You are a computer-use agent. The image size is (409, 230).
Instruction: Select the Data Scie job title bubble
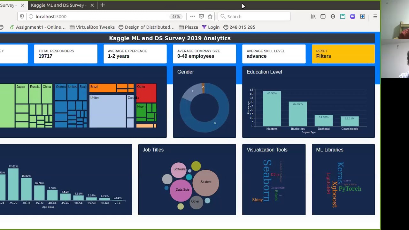pyautogui.click(x=181, y=190)
